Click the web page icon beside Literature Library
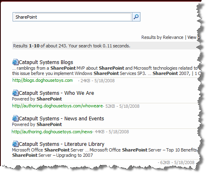 click(x=15, y=144)
